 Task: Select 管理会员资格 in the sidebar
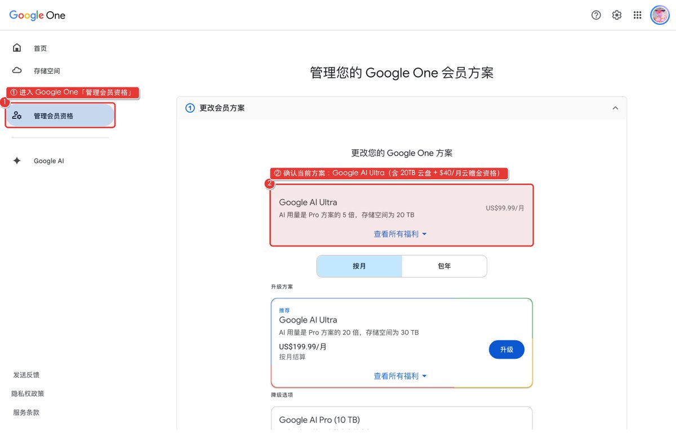(60, 115)
